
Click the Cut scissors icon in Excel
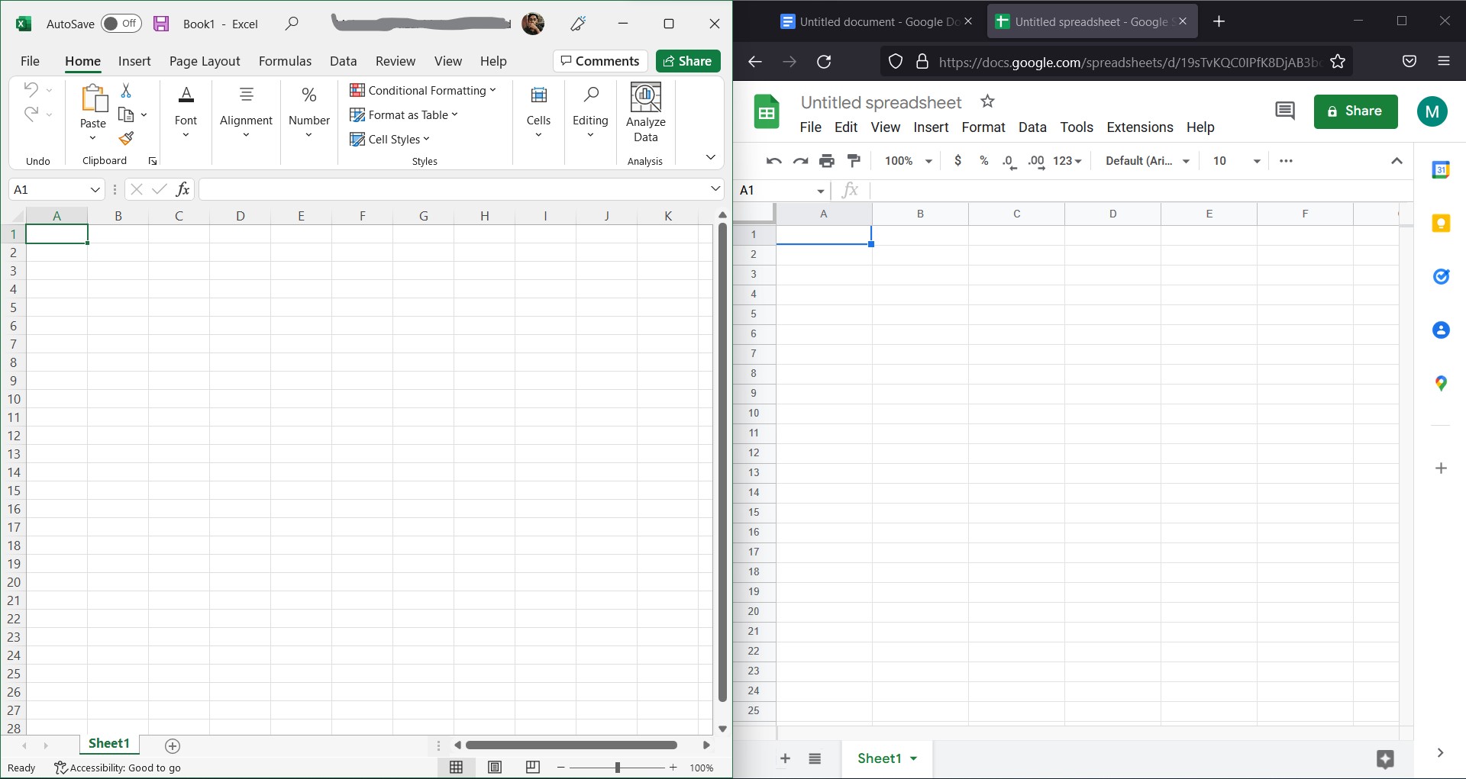coord(126,91)
